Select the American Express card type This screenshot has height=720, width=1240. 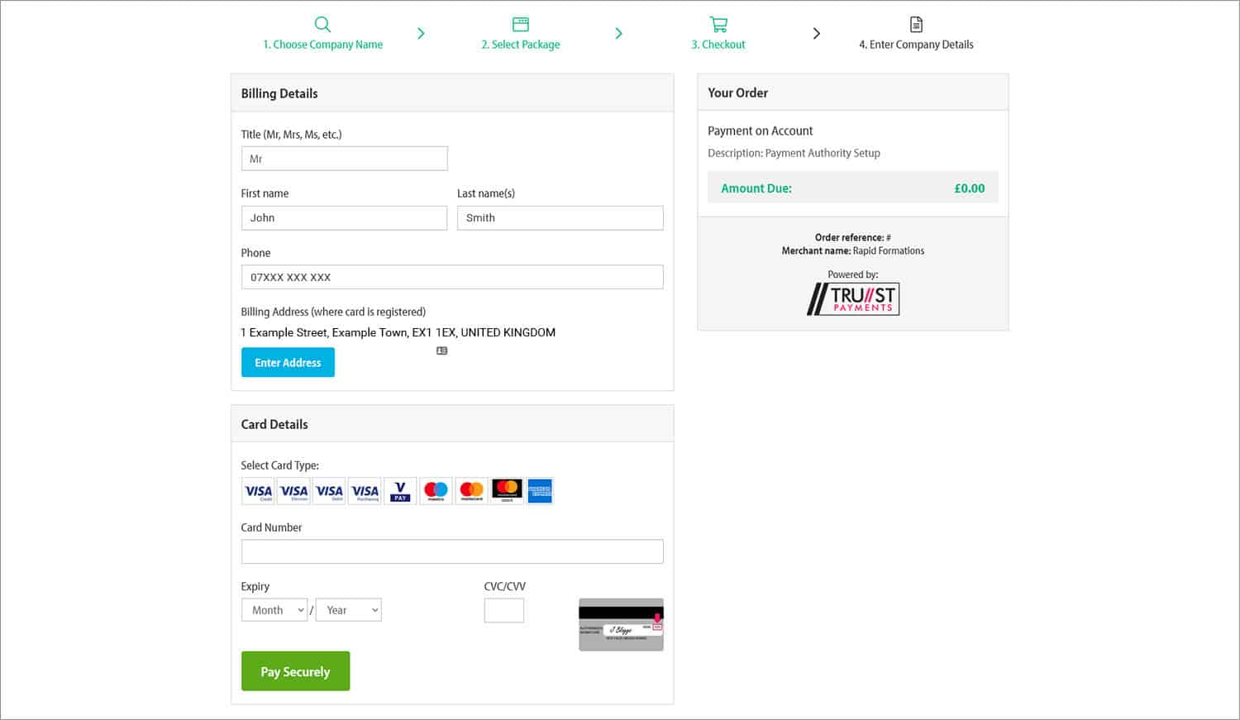click(x=540, y=491)
